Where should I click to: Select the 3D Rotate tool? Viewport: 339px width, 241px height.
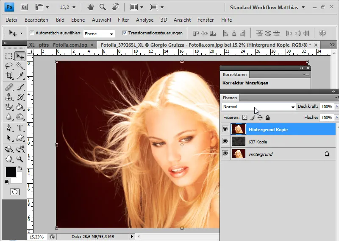8,149
